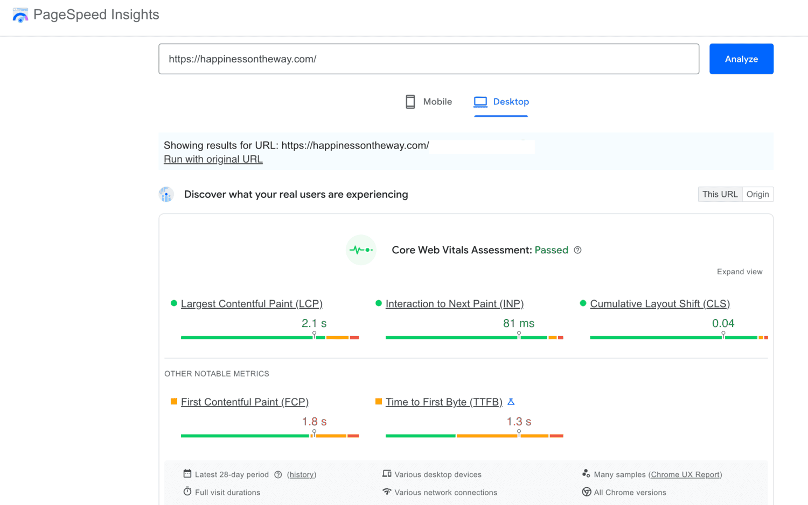Screen dimensions: 808x505
Task: Click the OTHER NOTABLE METRICS heading
Action: pyautogui.click(x=217, y=374)
